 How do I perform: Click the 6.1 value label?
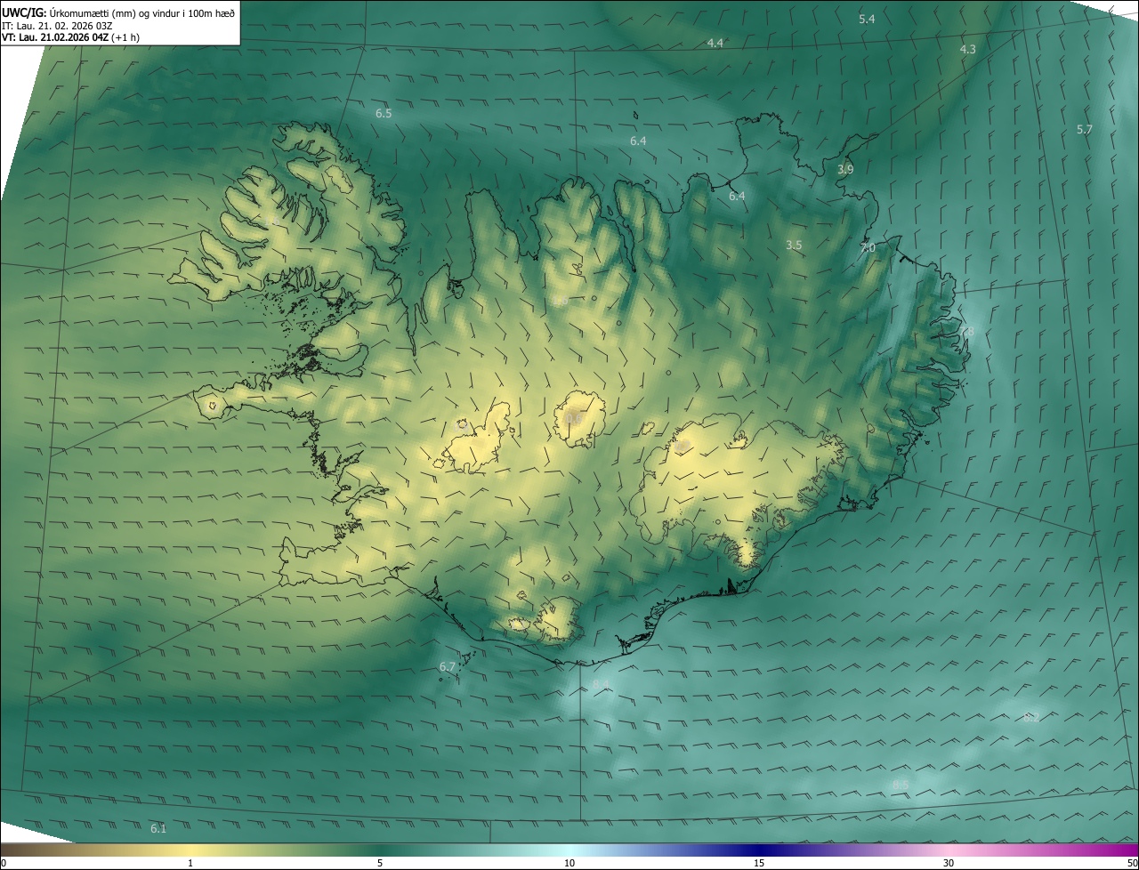point(158,828)
